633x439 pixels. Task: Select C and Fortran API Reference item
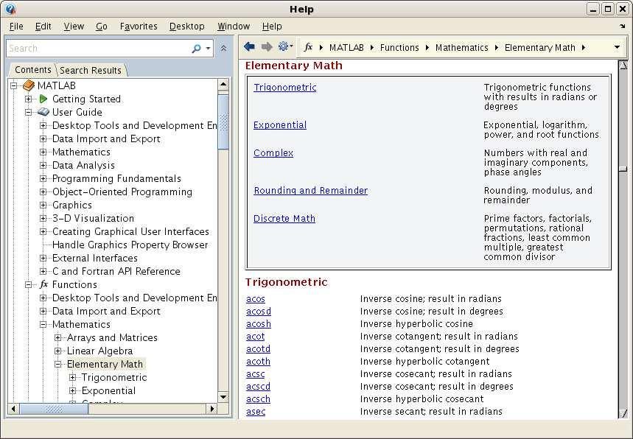(116, 271)
